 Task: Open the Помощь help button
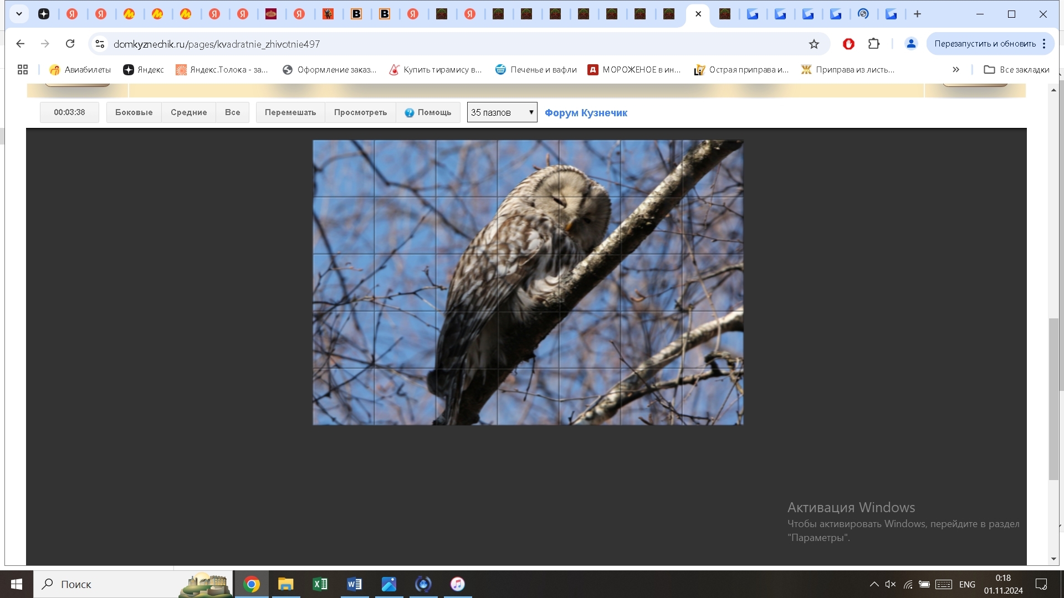pyautogui.click(x=428, y=112)
